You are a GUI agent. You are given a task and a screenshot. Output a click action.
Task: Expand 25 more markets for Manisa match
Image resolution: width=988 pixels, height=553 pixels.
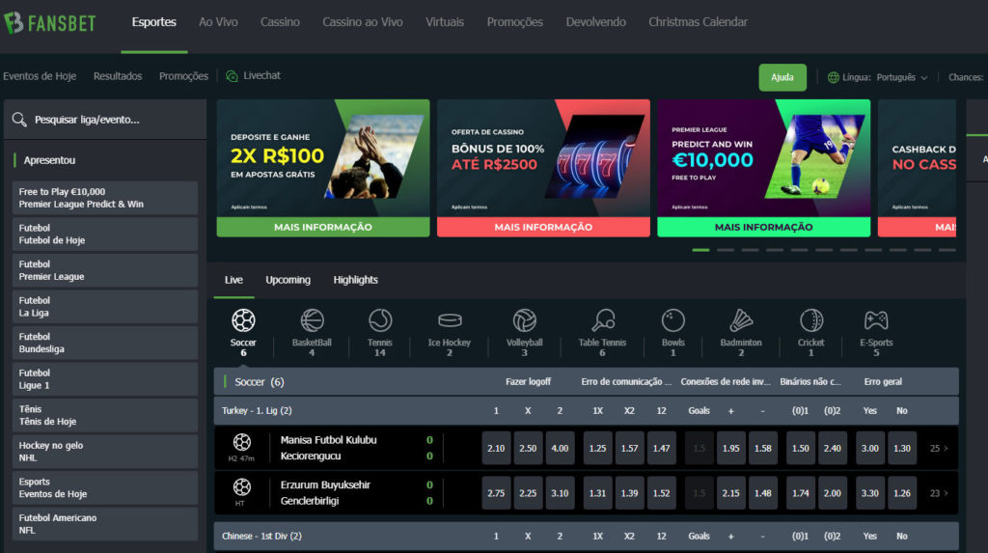point(939,449)
